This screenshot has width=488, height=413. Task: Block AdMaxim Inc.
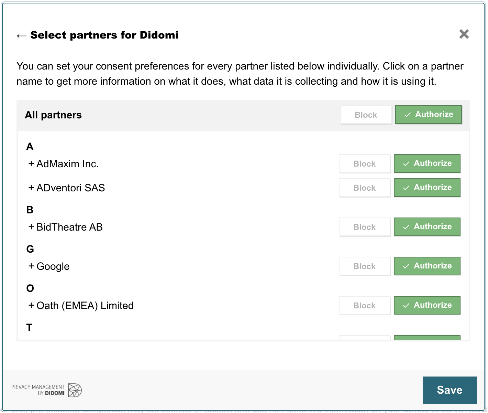point(365,164)
